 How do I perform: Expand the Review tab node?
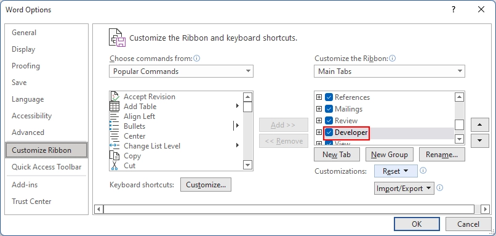tap(319, 120)
